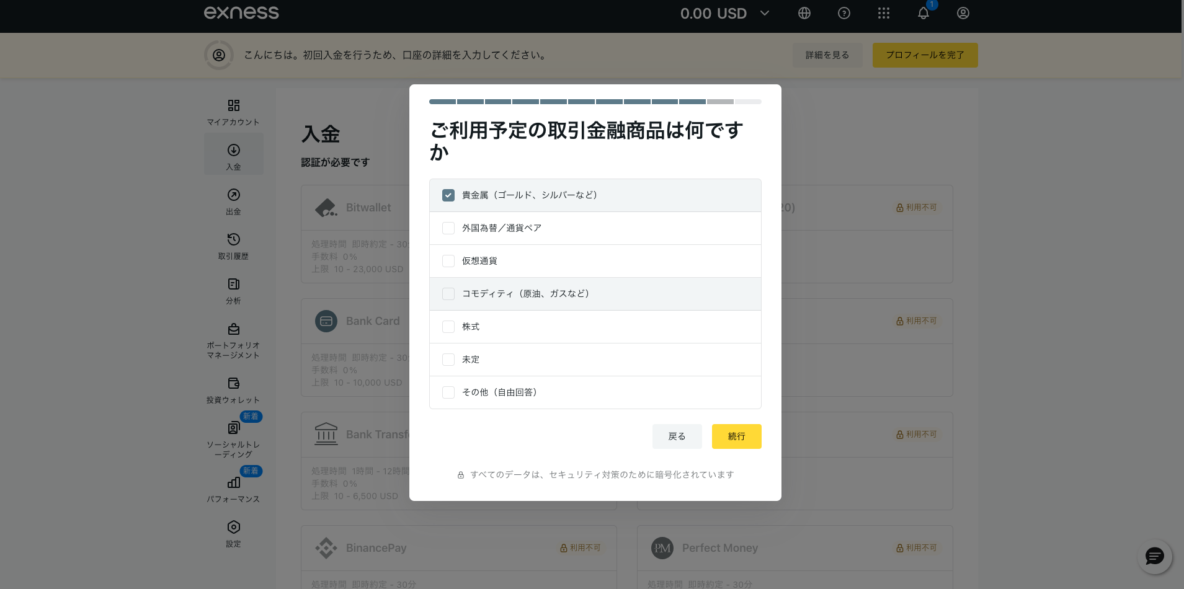Image resolution: width=1184 pixels, height=589 pixels.
Task: Open the help question mark icon
Action: pos(843,13)
